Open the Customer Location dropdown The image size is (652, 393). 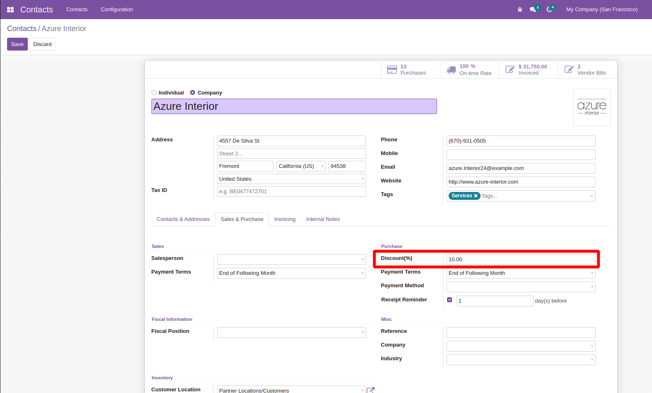(291, 390)
